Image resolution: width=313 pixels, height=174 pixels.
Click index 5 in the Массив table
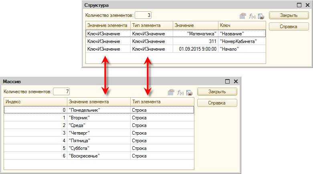36,148
